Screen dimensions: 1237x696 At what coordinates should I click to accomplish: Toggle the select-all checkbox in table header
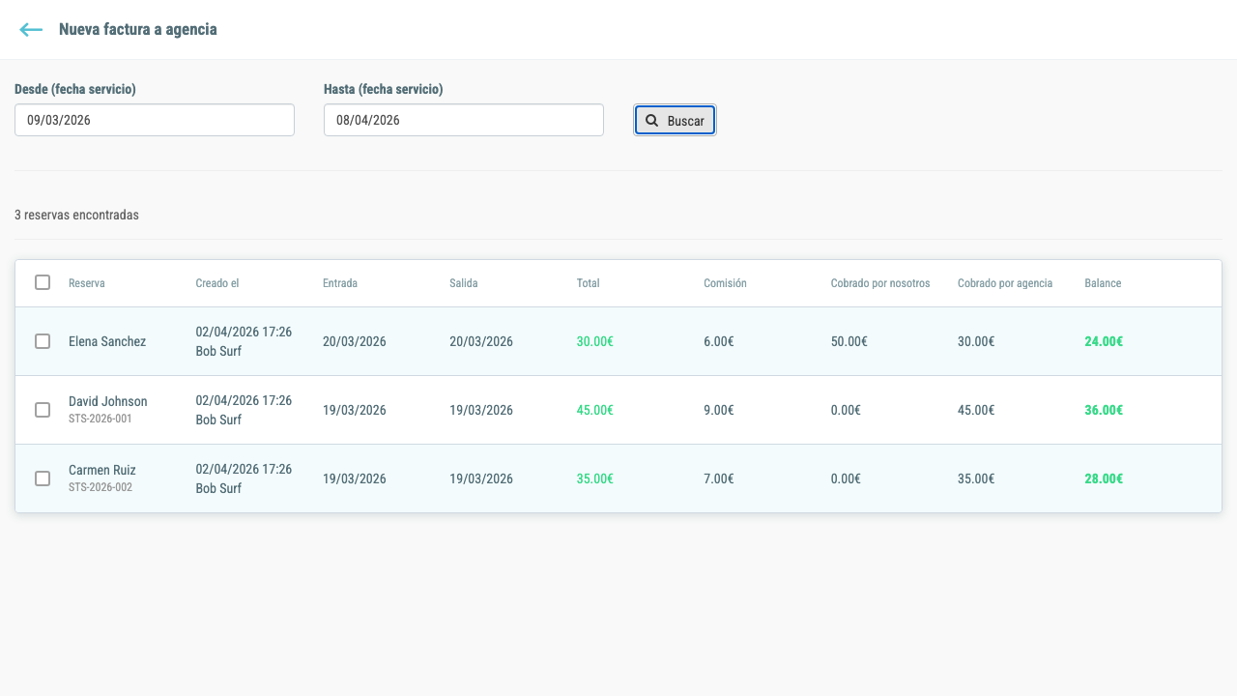point(43,282)
